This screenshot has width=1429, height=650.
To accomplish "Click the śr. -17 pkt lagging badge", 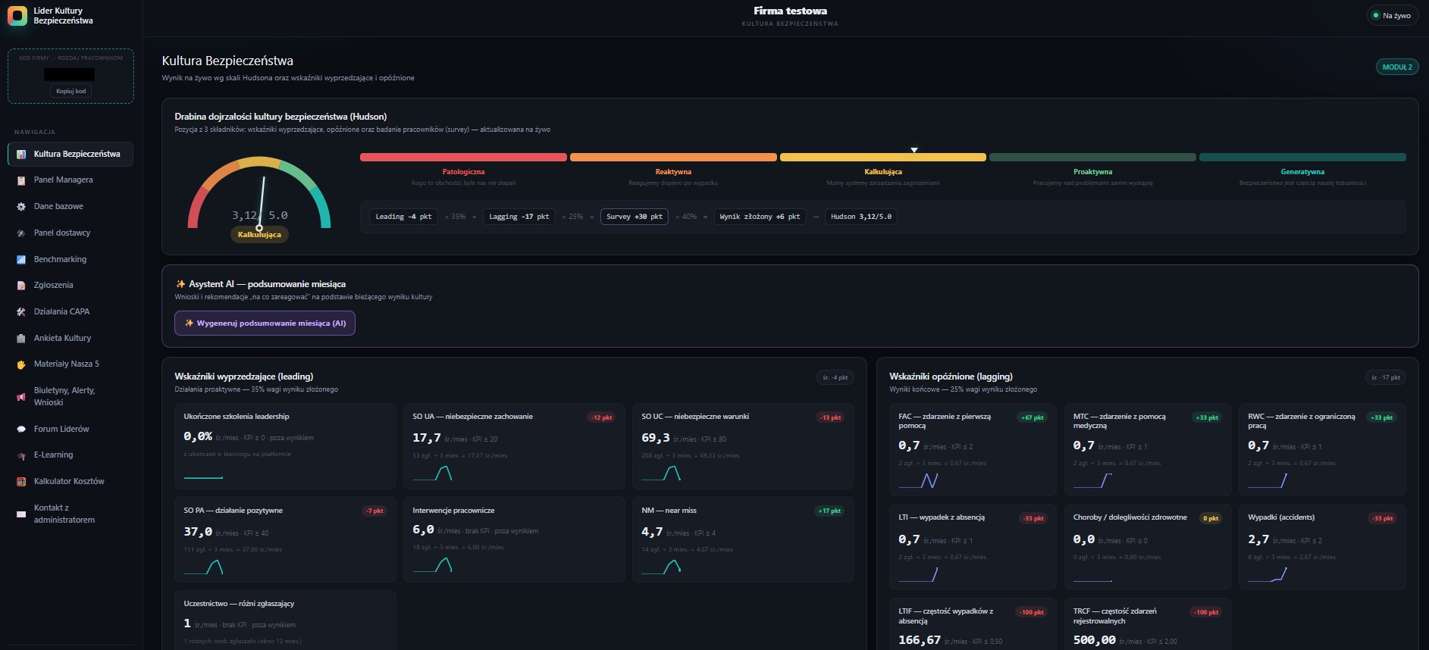I will click(x=1386, y=377).
